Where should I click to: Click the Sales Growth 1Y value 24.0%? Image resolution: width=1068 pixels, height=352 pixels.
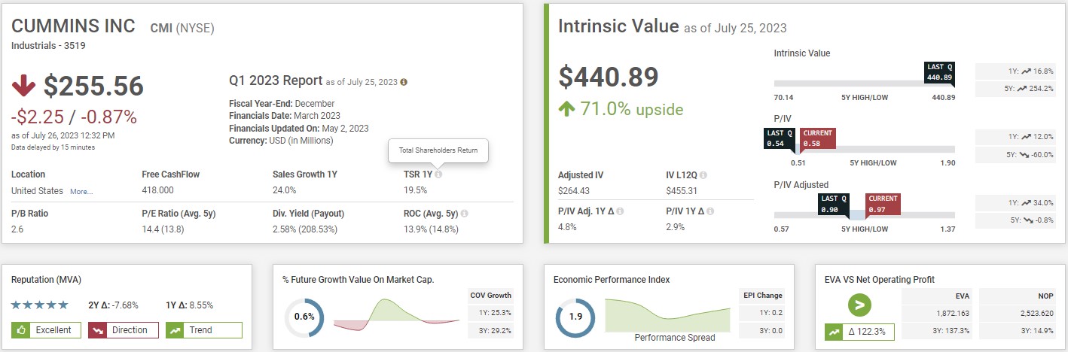pos(285,191)
